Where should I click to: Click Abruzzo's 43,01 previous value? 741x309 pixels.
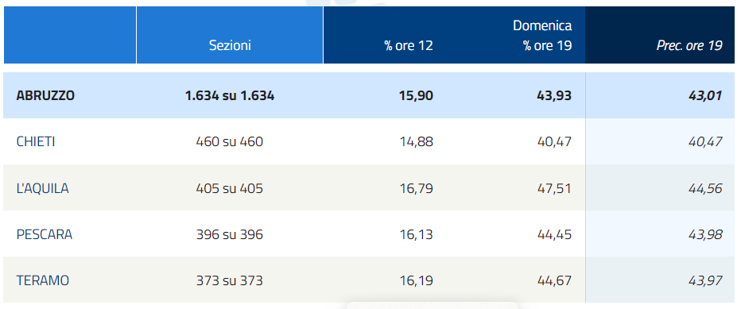(705, 95)
